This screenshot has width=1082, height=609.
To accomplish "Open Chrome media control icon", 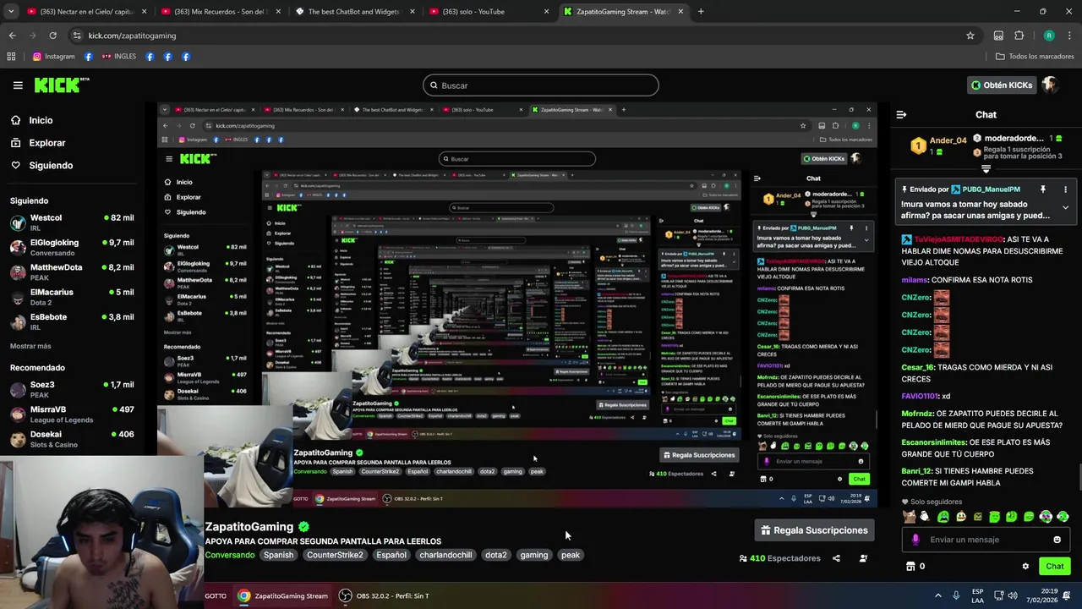I will [x=998, y=36].
